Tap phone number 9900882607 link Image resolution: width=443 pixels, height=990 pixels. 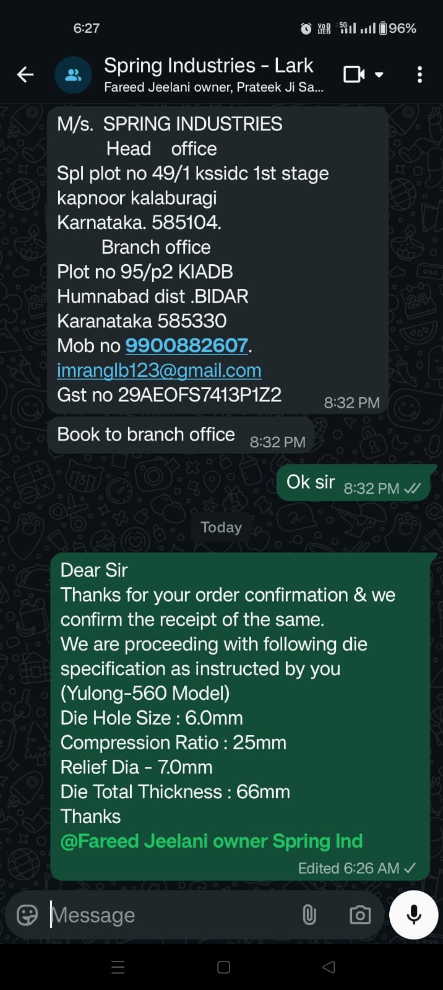[186, 345]
